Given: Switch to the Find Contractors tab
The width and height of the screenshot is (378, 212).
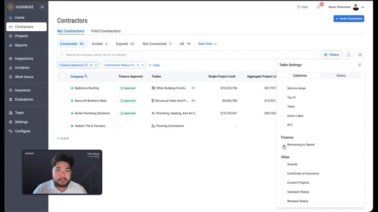Looking at the screenshot, I should coord(106,31).
